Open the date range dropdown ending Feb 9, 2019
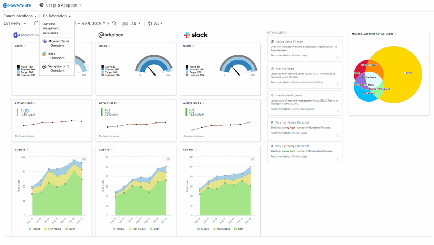This screenshot has width=434, height=245. click(90, 23)
